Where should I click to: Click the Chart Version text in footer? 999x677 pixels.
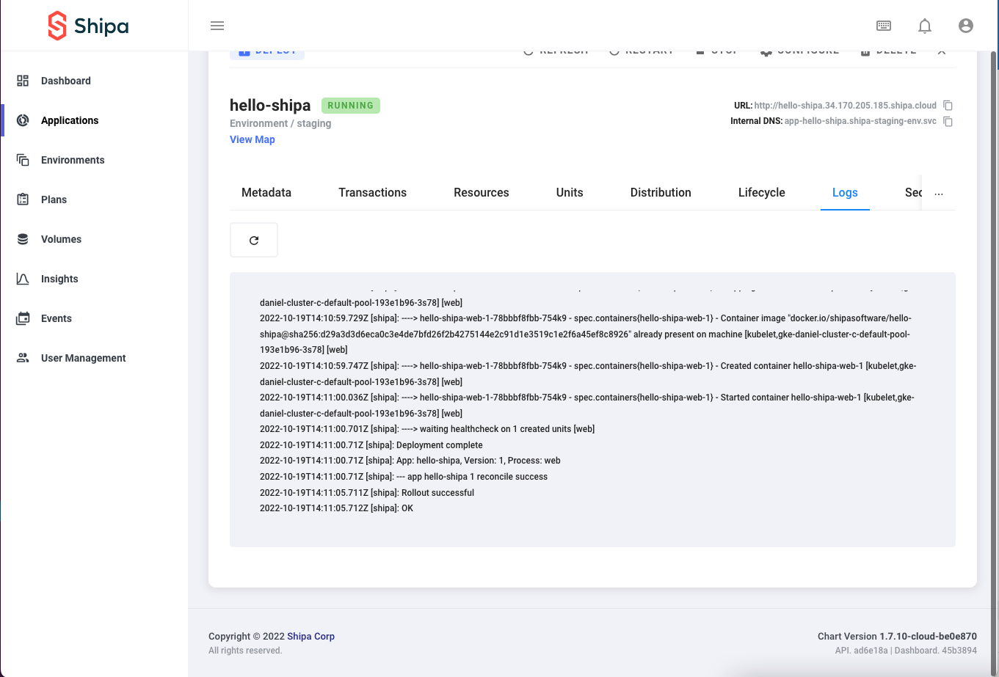(x=897, y=636)
